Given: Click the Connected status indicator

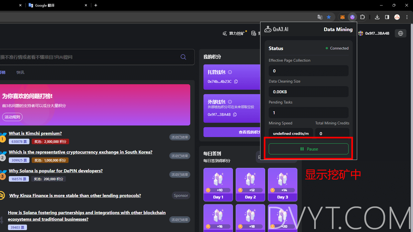Looking at the screenshot, I should pyautogui.click(x=337, y=48).
